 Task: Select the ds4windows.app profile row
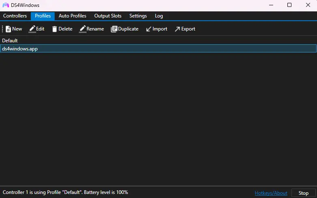pos(158,49)
